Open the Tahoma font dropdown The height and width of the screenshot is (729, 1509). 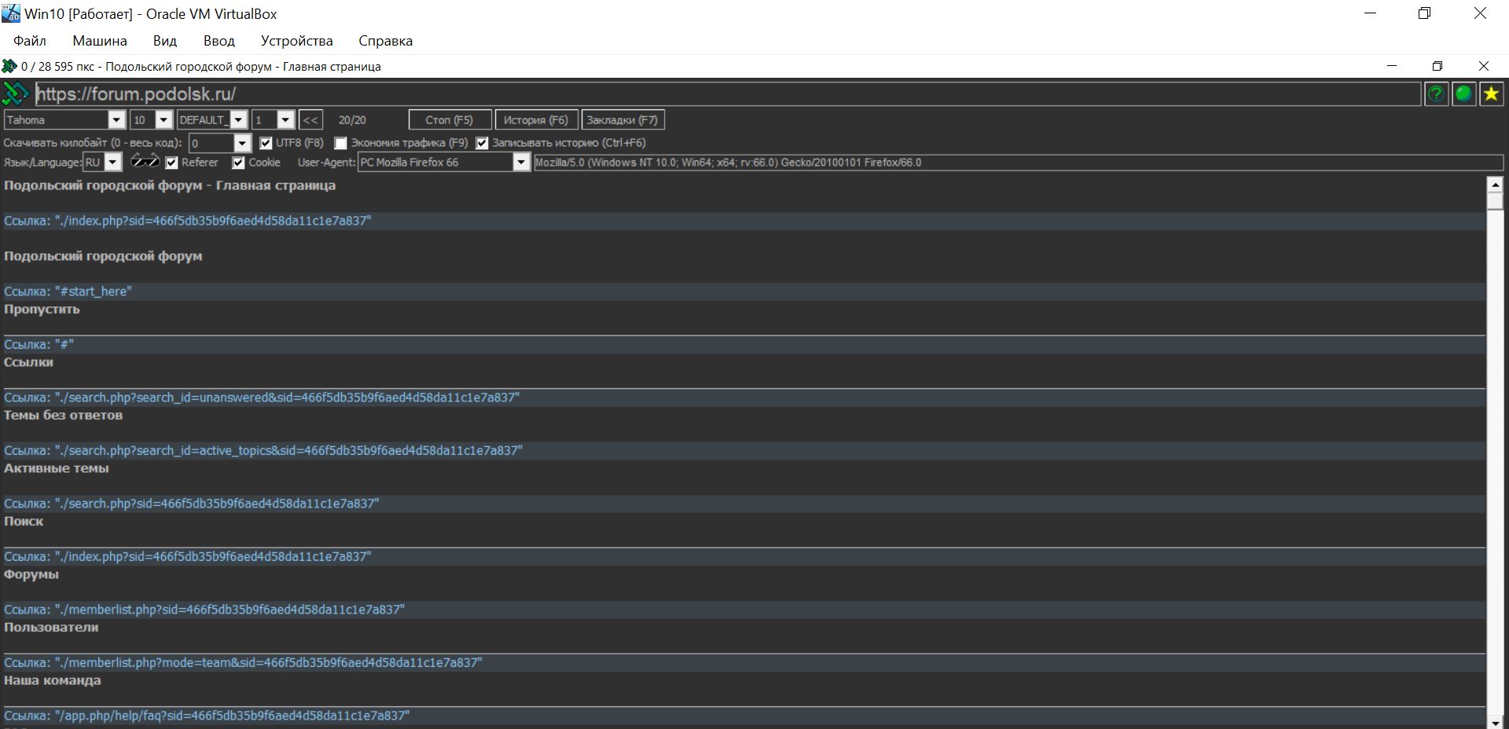(x=116, y=120)
